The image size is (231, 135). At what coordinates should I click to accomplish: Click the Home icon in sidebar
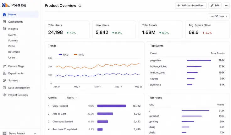click(x=4, y=14)
